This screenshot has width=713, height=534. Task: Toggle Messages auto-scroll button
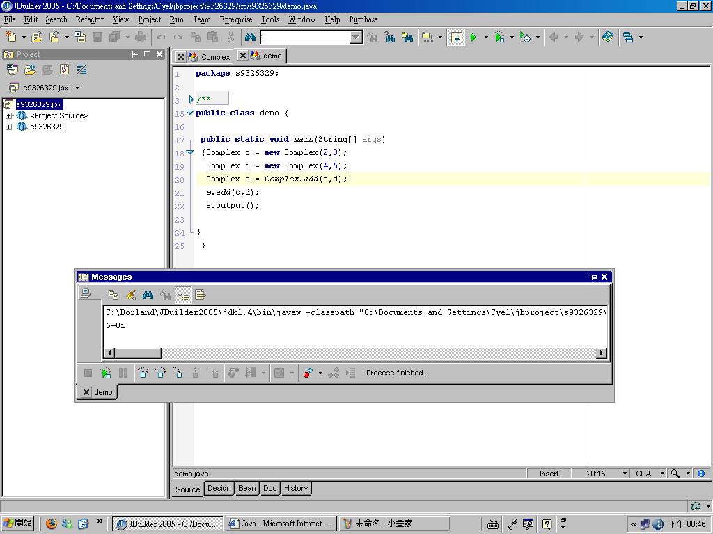pyautogui.click(x=183, y=295)
